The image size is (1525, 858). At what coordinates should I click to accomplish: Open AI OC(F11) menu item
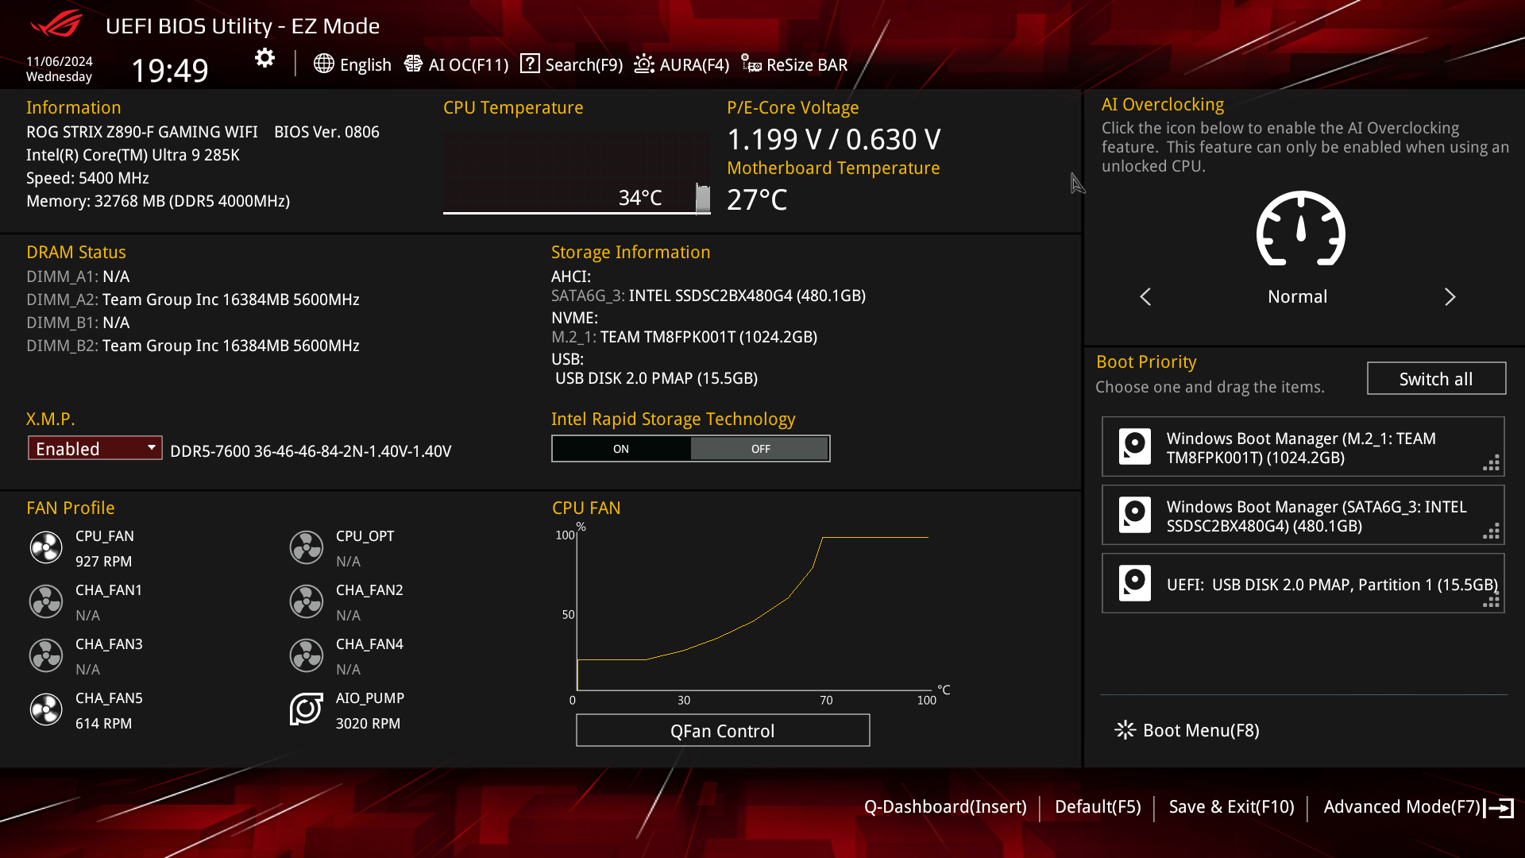(457, 64)
